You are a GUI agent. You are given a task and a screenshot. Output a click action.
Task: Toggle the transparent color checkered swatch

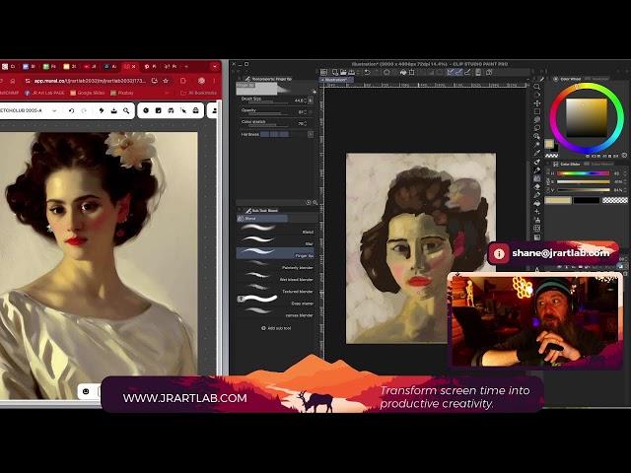click(x=614, y=200)
